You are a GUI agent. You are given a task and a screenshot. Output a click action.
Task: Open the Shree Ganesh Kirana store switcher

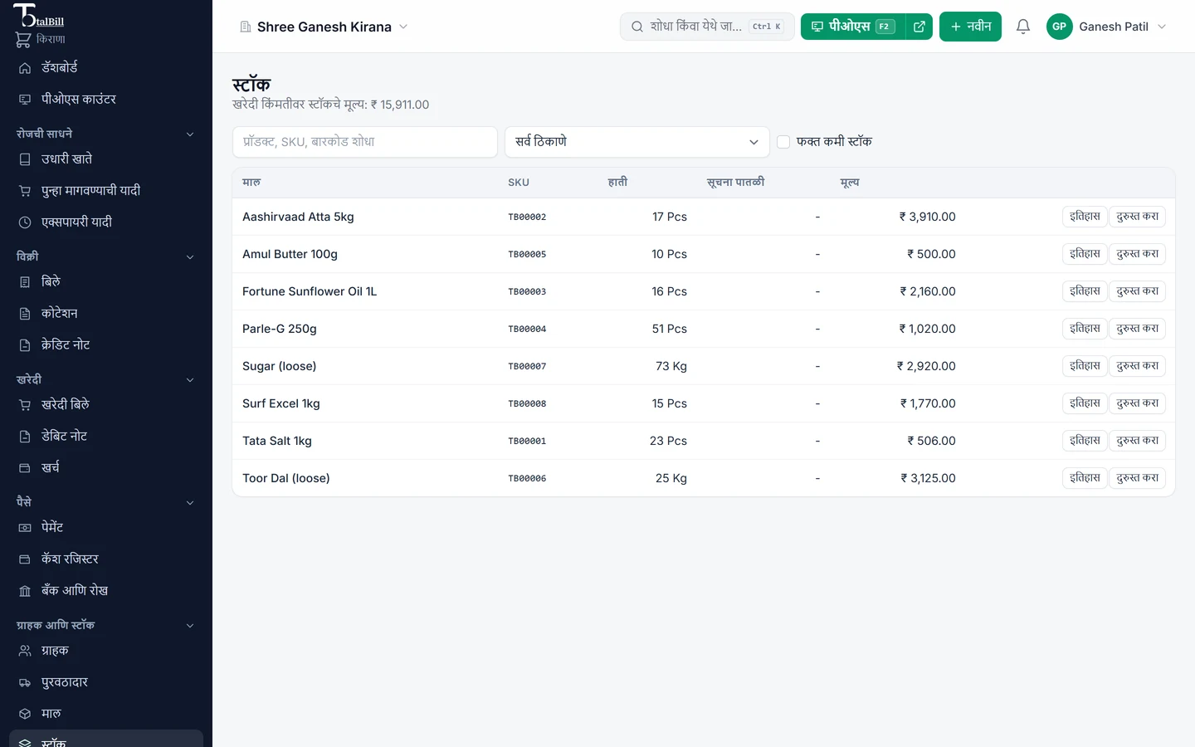click(x=324, y=27)
